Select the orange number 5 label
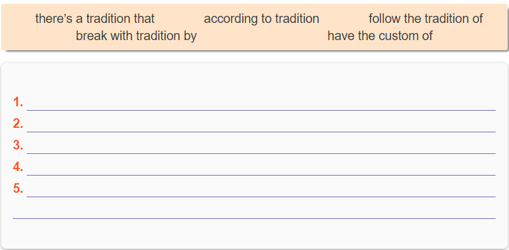The image size is (509, 250). pos(18,189)
